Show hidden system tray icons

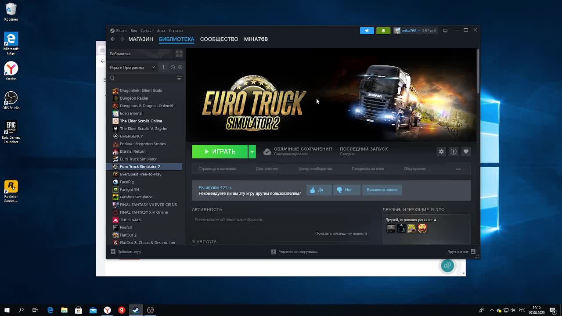[492, 310]
